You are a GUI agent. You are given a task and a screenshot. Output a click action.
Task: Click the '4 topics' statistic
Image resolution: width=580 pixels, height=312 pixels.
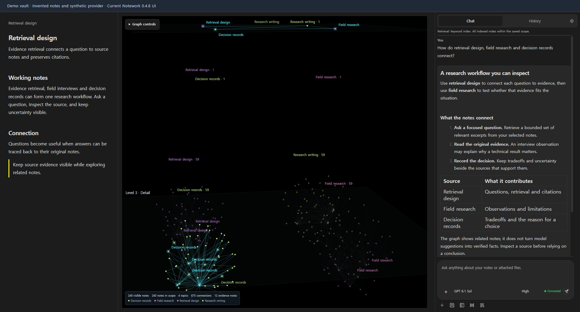pos(183,296)
